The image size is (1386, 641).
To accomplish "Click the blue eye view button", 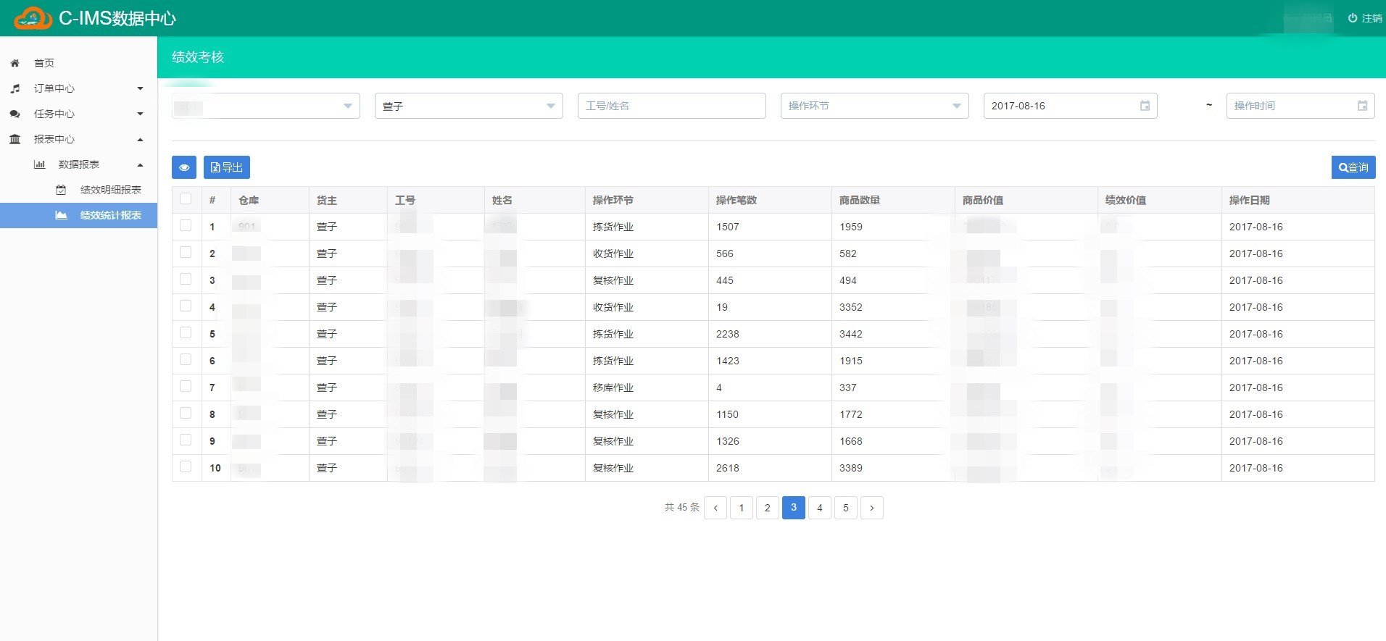I will (184, 167).
